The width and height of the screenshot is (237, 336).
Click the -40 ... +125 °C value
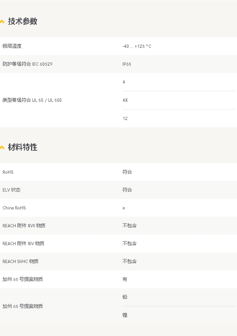tap(137, 46)
